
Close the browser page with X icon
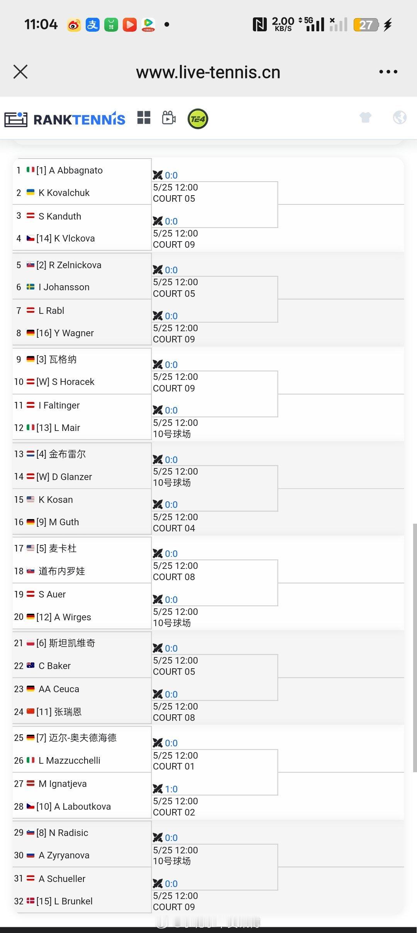tap(20, 72)
